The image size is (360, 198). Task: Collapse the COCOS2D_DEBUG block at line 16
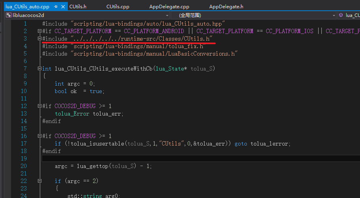pos(39,136)
